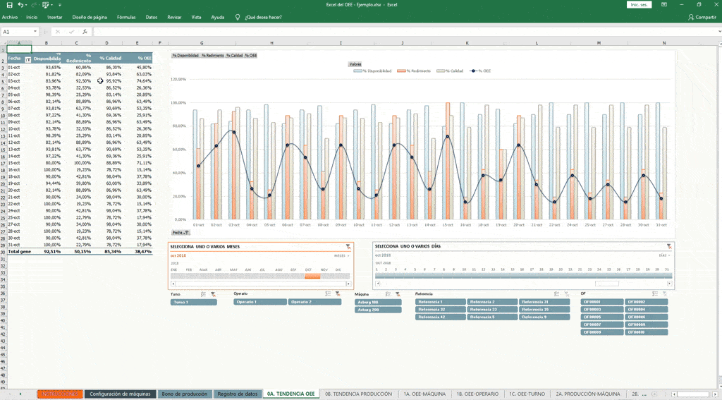Toggle Arburg 200 slicer item
This screenshot has width=722, height=400.
pyautogui.click(x=378, y=310)
